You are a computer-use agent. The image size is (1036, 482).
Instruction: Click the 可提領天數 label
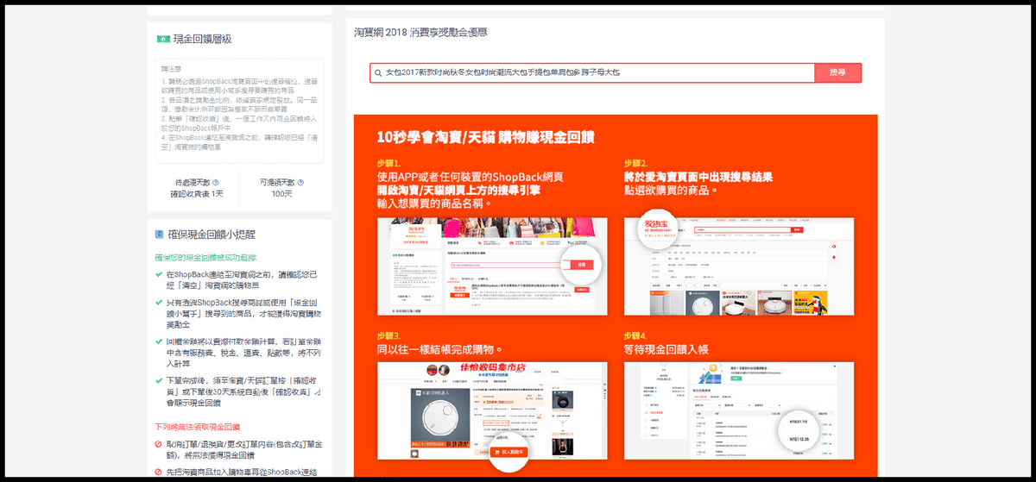pos(277,182)
